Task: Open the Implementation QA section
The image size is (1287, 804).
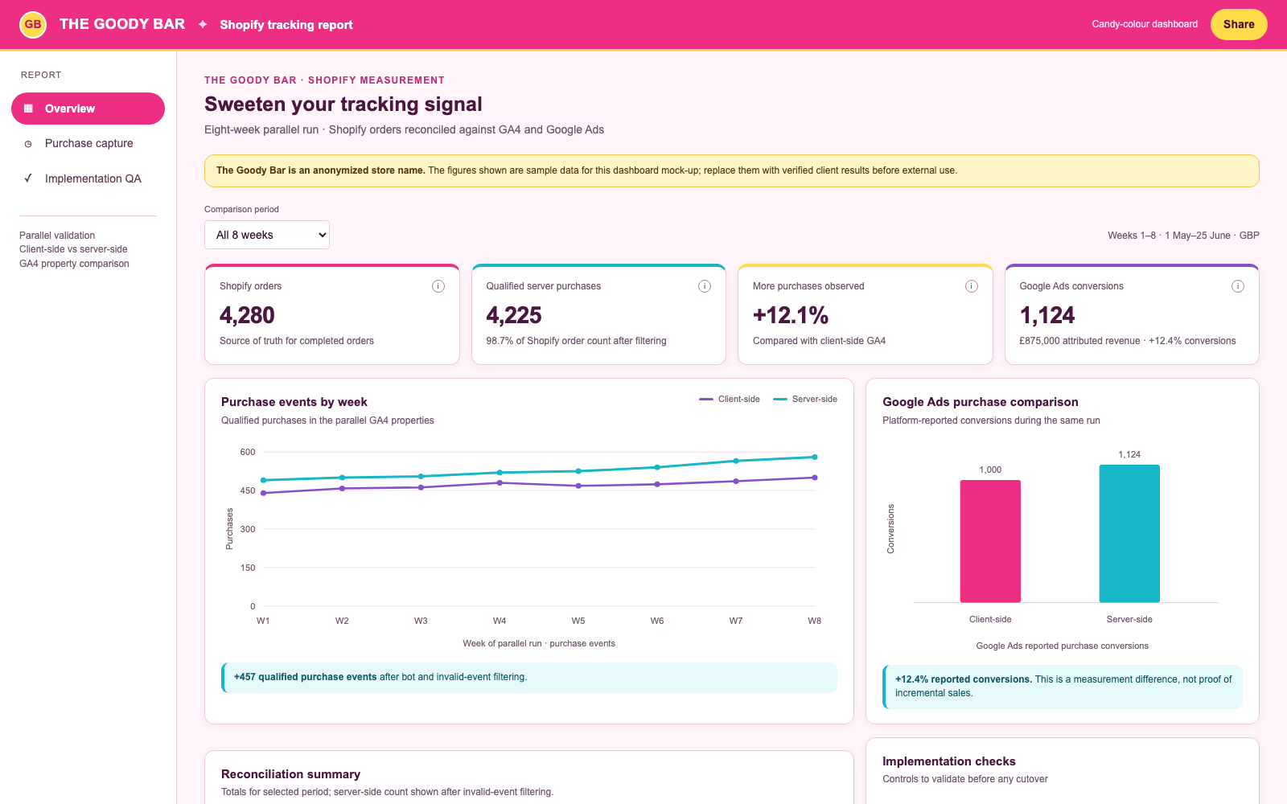Action: (x=88, y=178)
